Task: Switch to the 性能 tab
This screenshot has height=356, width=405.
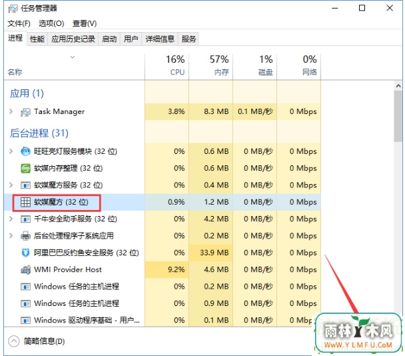Action: [37, 39]
